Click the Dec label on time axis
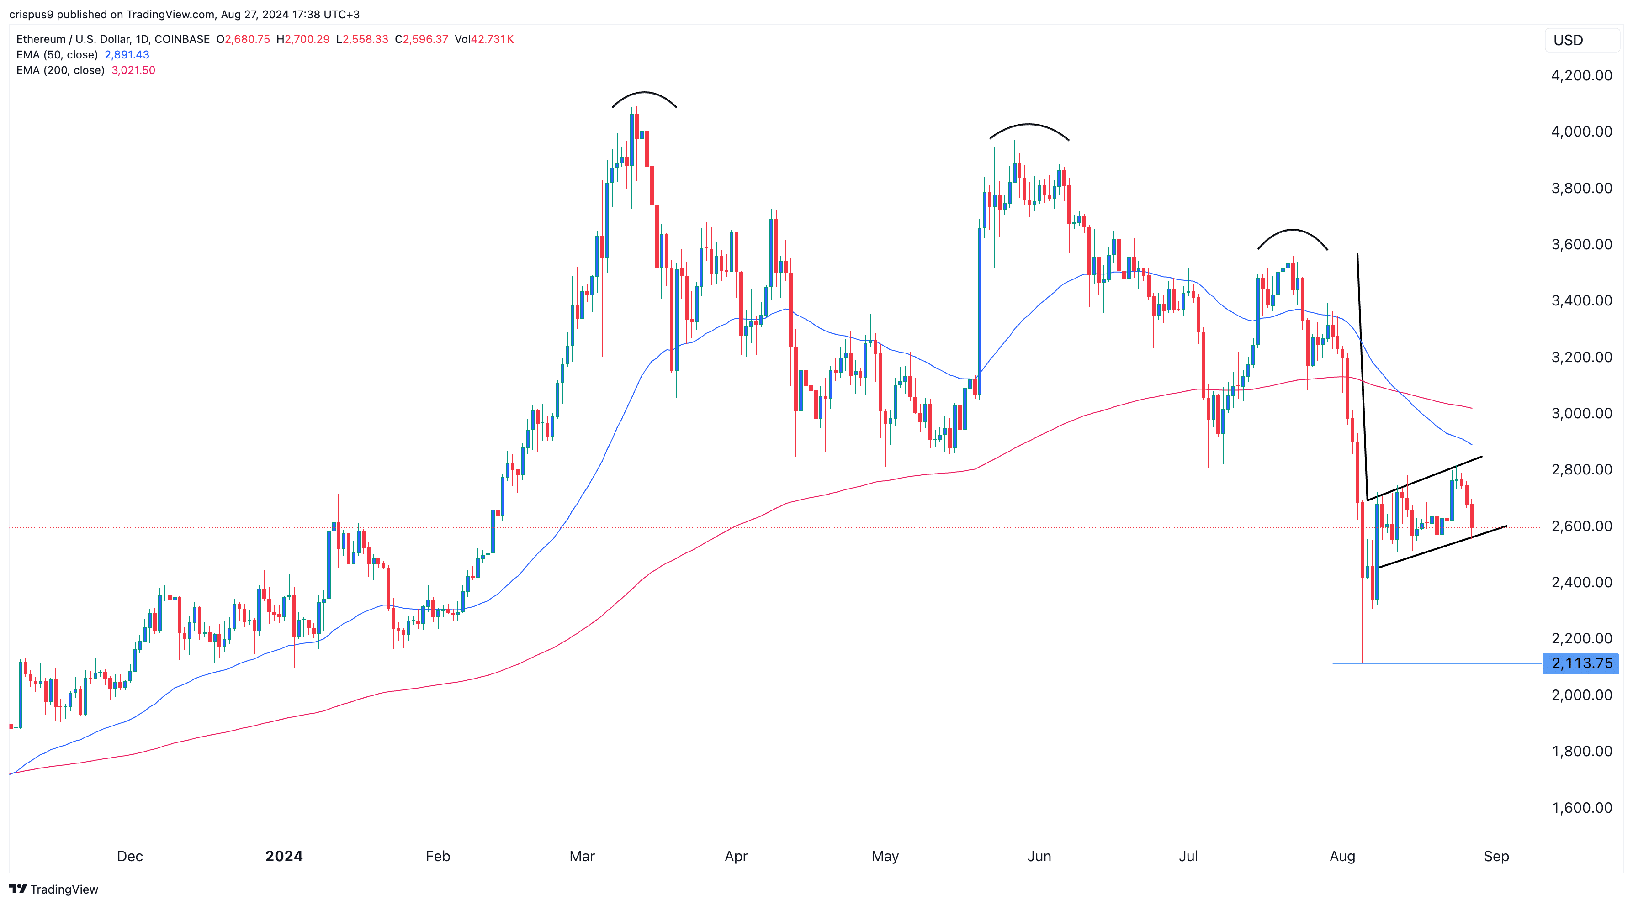This screenshot has width=1633, height=905. (x=130, y=856)
